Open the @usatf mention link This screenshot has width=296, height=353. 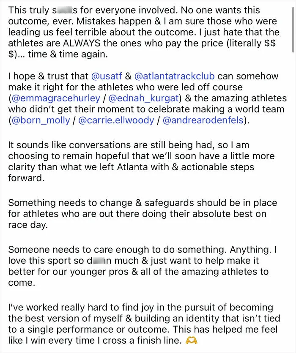(x=107, y=76)
